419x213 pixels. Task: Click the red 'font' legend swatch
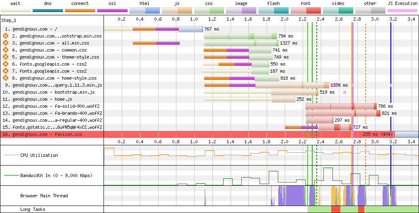click(x=306, y=10)
